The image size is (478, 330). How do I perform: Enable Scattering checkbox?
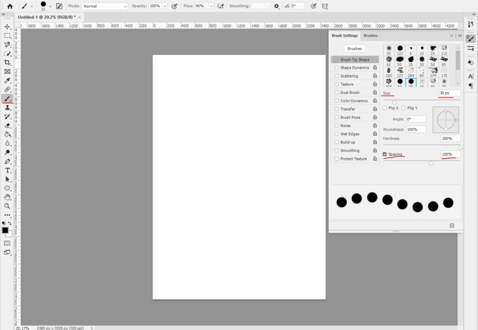[337, 76]
